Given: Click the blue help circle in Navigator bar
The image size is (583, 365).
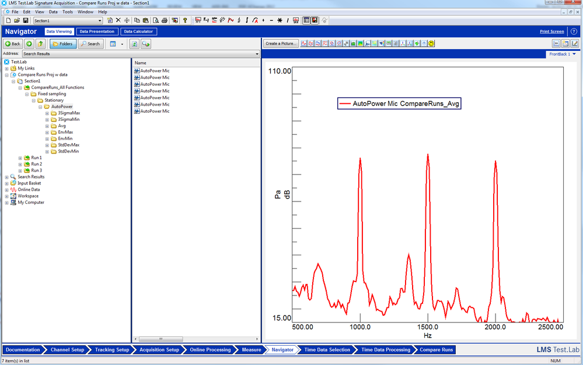Looking at the screenshot, I should pyautogui.click(x=574, y=32).
